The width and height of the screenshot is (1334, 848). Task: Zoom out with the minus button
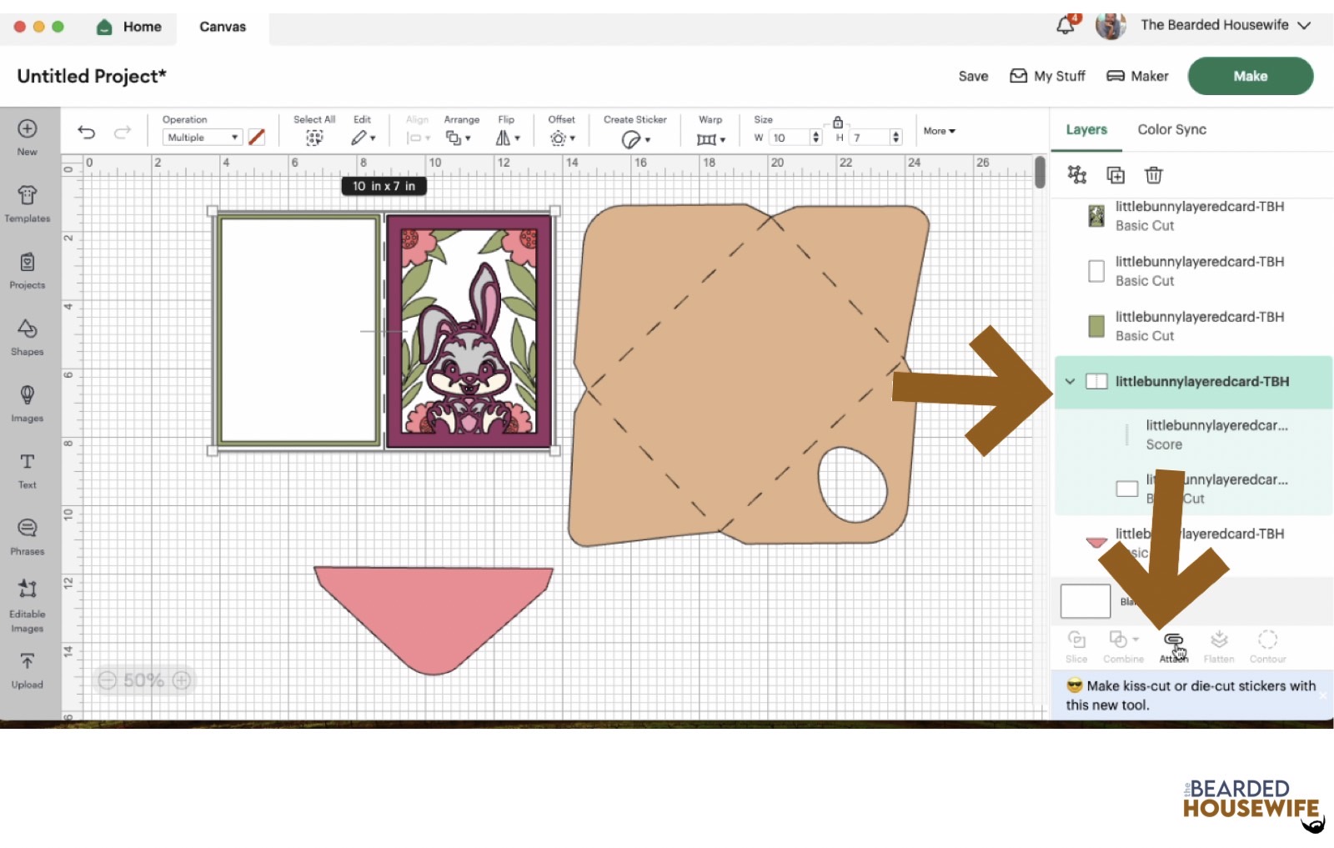click(107, 680)
